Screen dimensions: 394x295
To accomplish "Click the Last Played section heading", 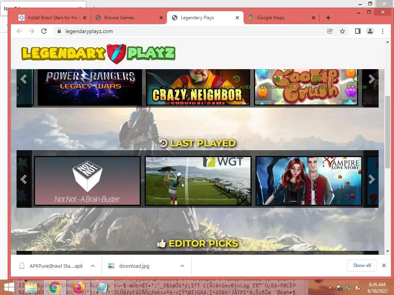I will tap(198, 143).
